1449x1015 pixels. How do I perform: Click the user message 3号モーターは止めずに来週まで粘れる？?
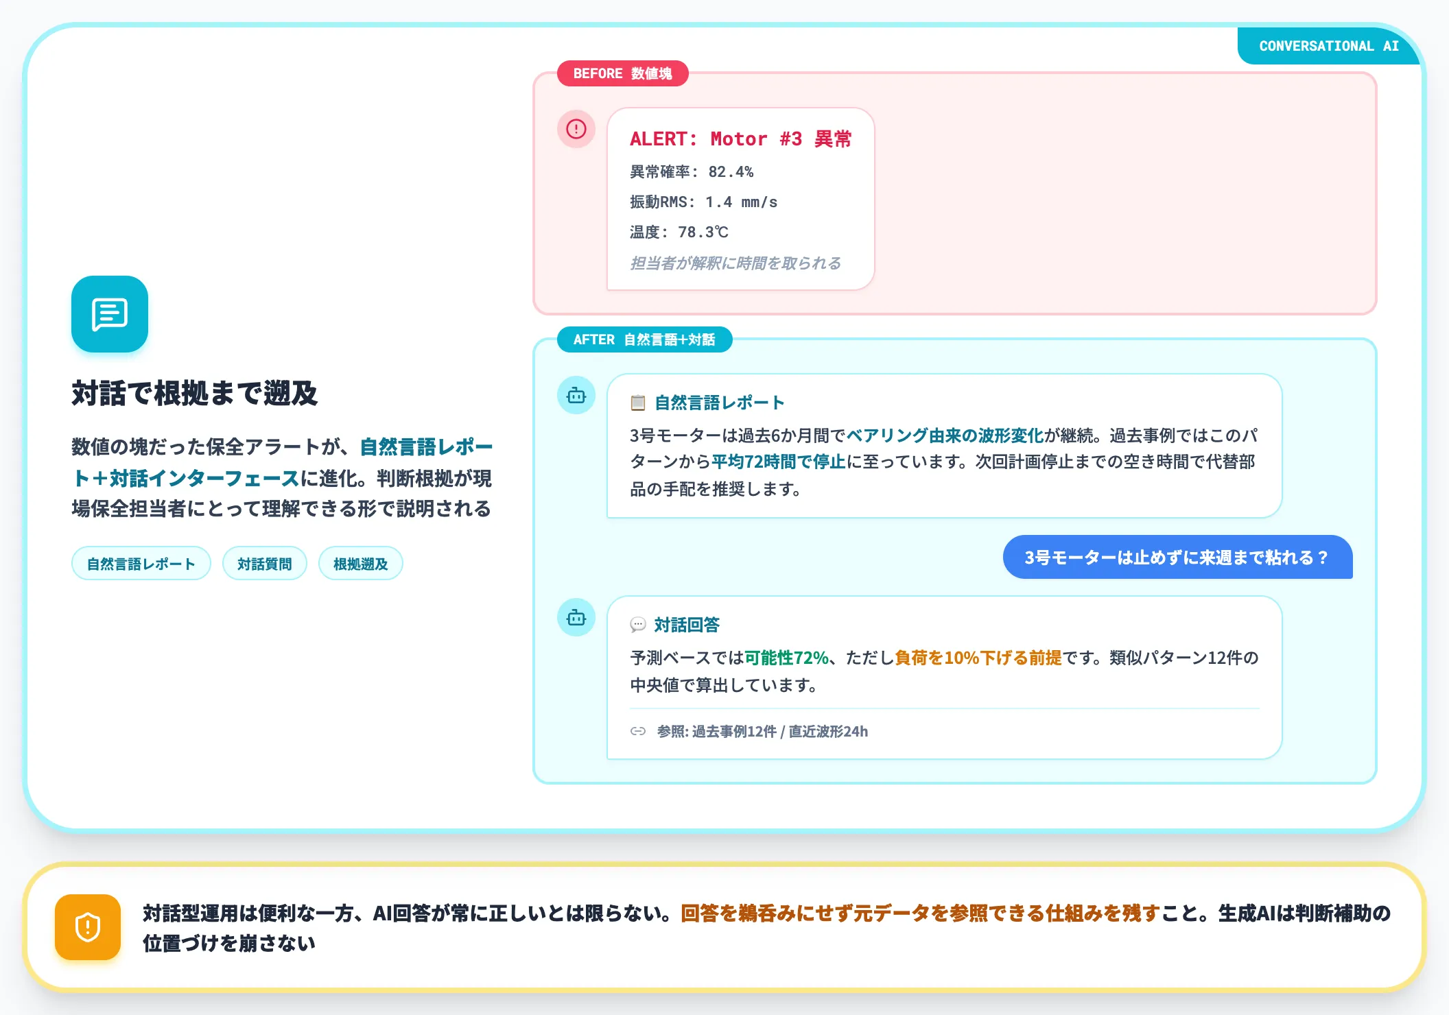pos(1177,557)
